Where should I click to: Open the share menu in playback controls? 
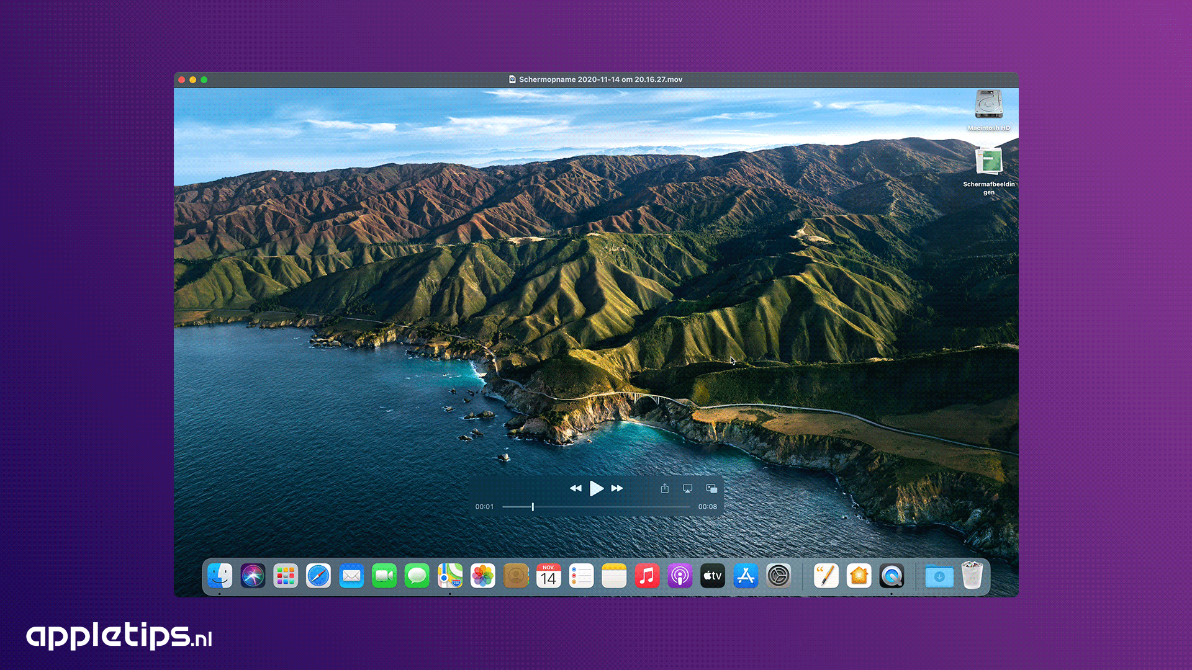tap(664, 488)
